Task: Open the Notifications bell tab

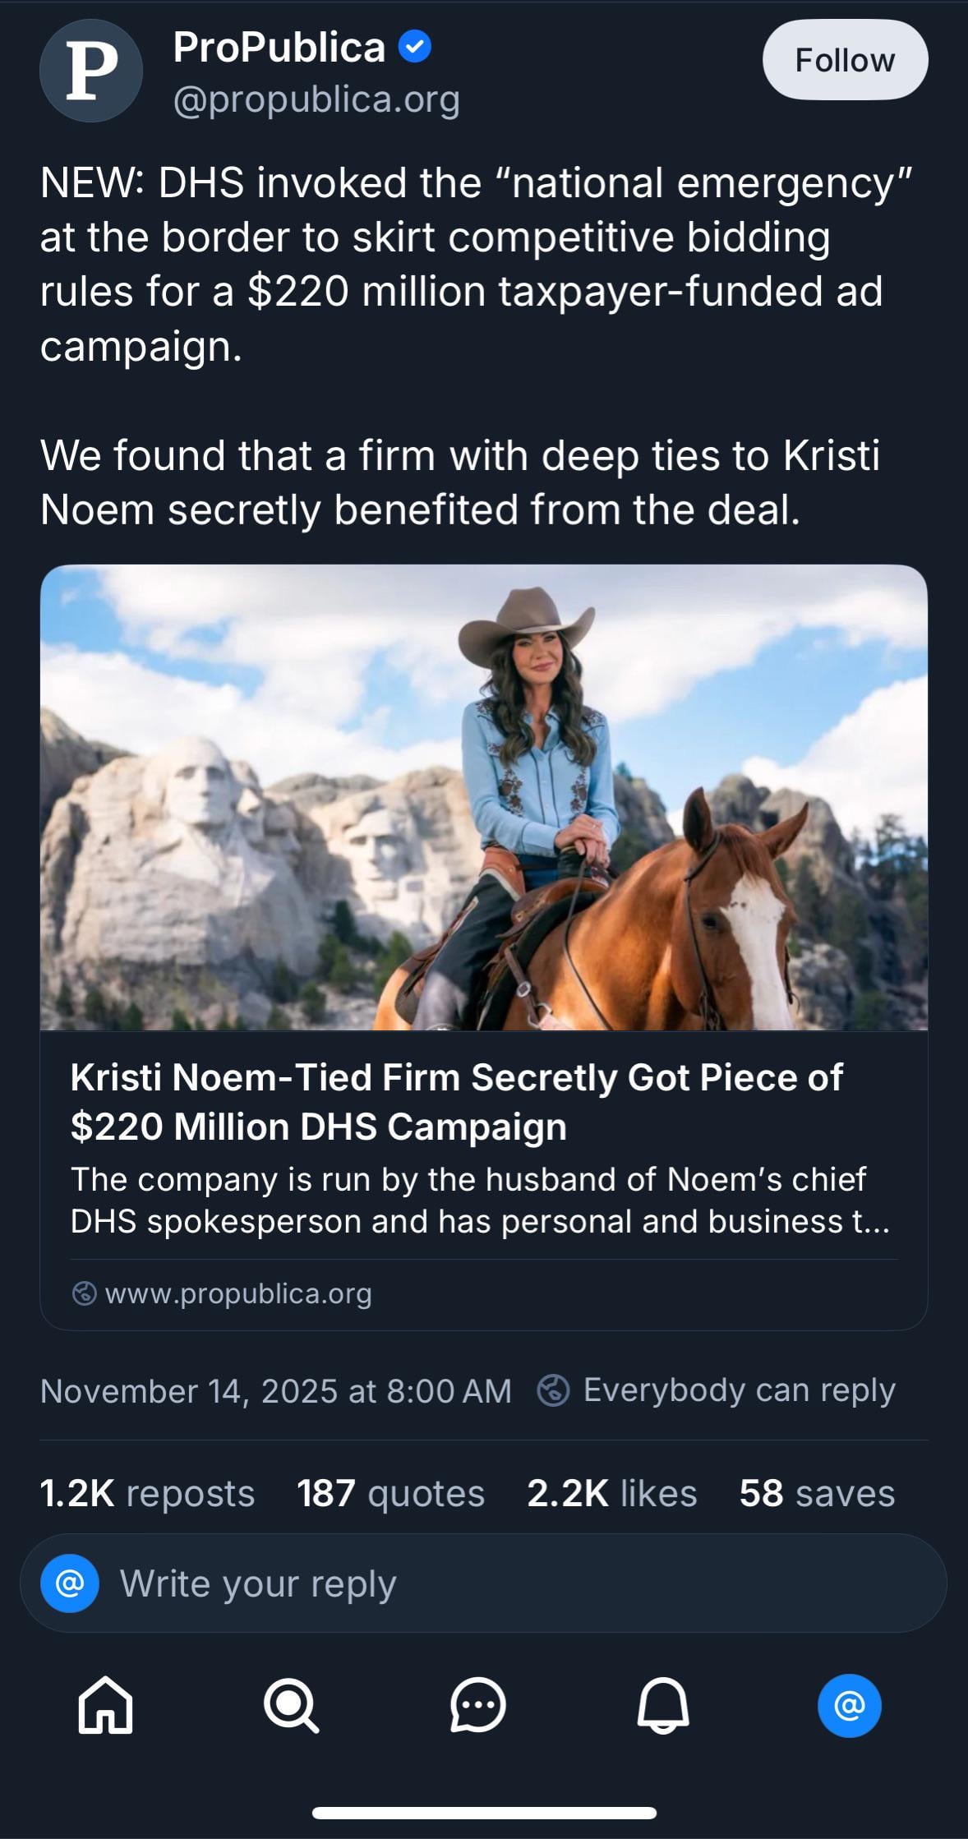Action: pos(663,1705)
